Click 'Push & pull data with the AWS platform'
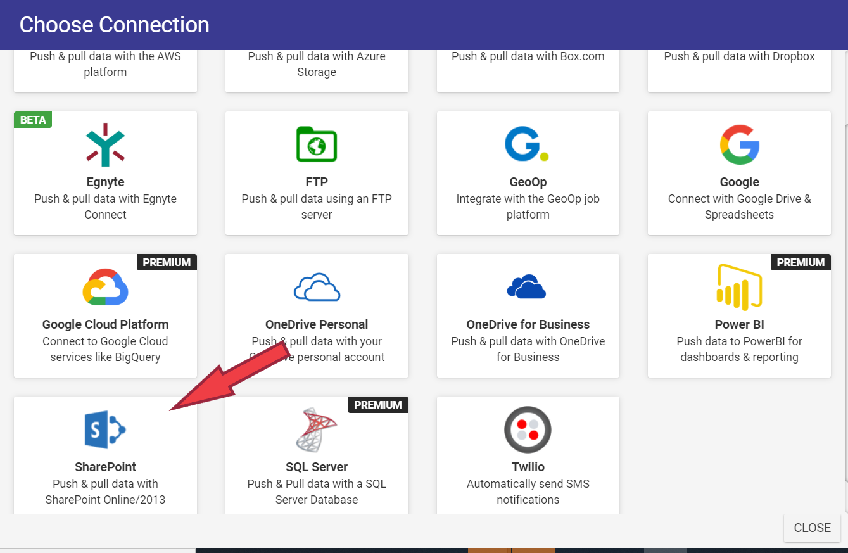Image resolution: width=848 pixels, height=553 pixels. pyautogui.click(x=105, y=64)
